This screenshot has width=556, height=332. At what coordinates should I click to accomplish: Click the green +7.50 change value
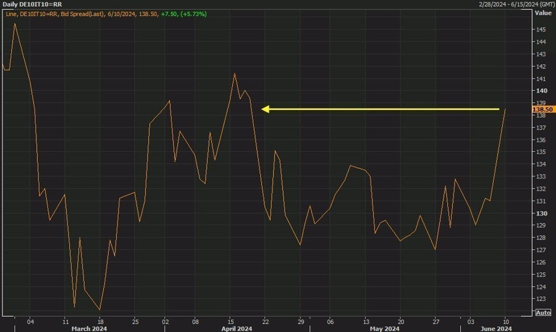(167, 13)
